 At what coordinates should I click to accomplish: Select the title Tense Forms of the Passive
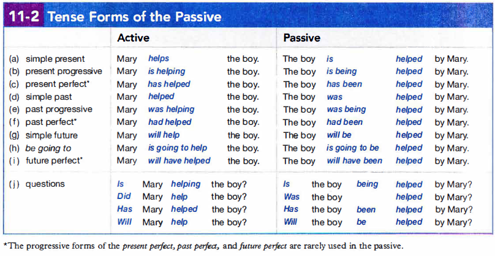click(135, 17)
